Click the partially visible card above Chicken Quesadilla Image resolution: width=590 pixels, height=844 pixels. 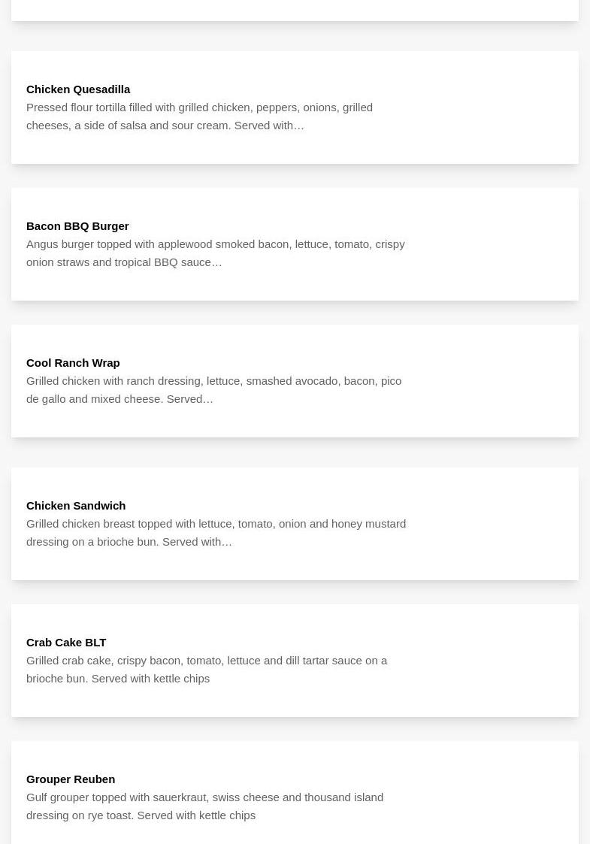(x=295, y=11)
